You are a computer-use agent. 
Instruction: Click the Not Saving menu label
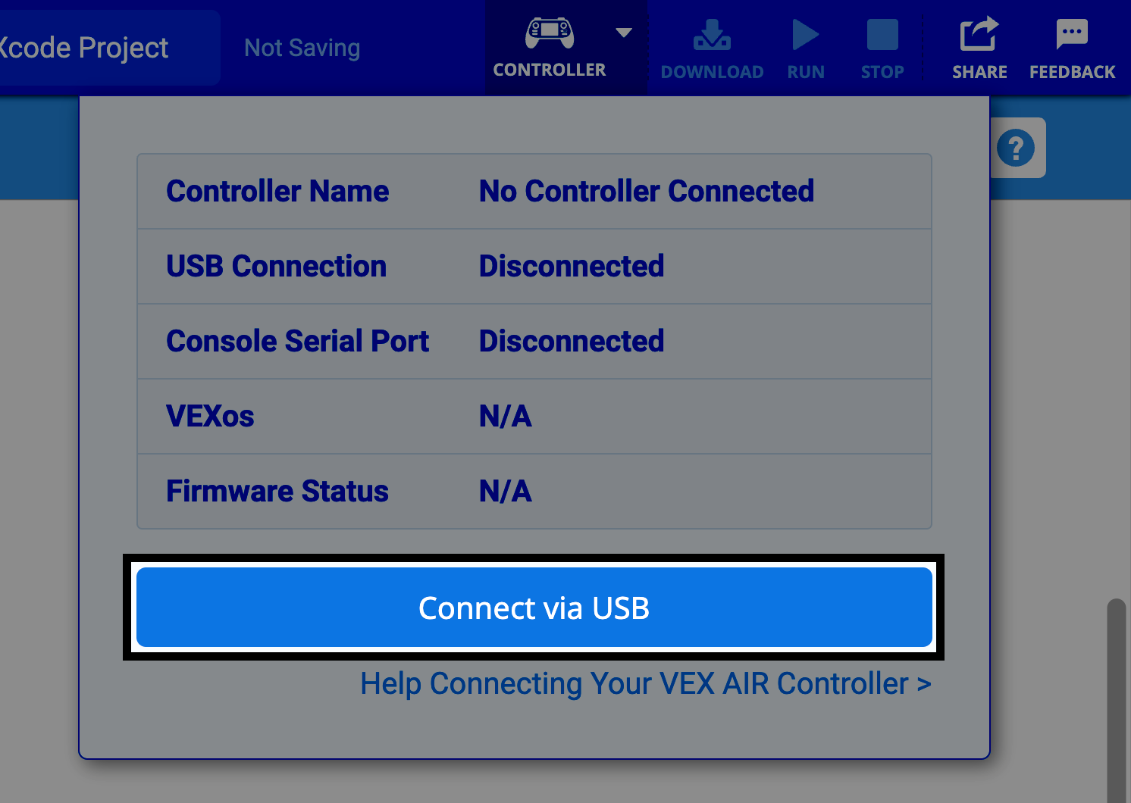[x=302, y=47]
